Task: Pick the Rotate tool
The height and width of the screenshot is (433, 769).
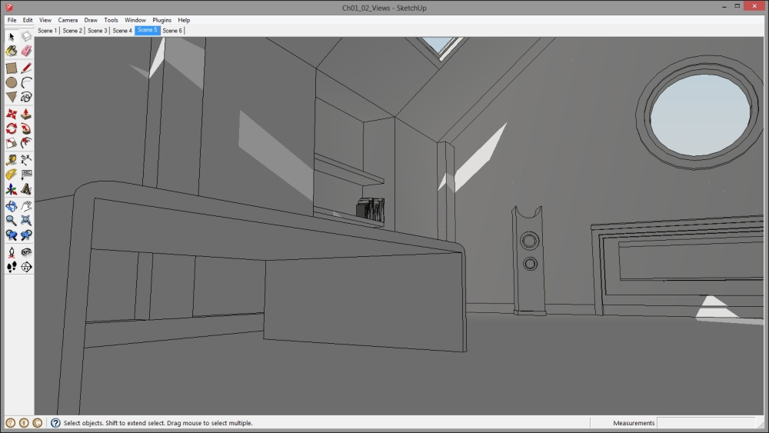Action: (12, 129)
